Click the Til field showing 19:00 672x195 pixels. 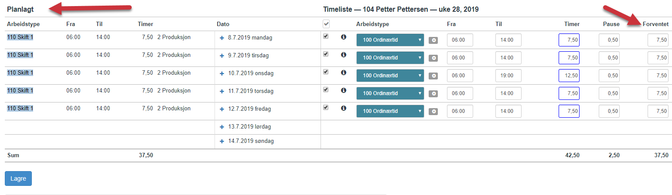[508, 76]
